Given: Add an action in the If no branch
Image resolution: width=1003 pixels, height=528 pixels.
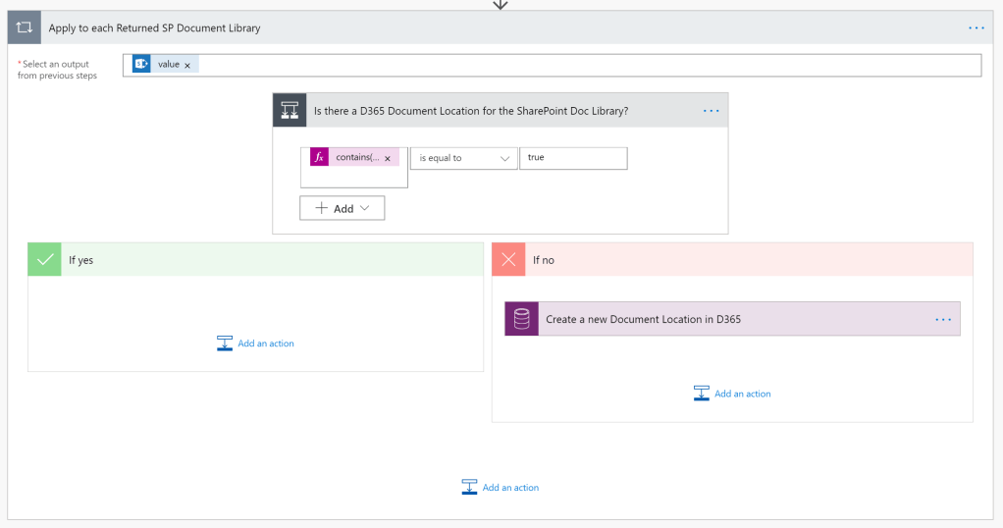Looking at the screenshot, I should click(x=732, y=394).
